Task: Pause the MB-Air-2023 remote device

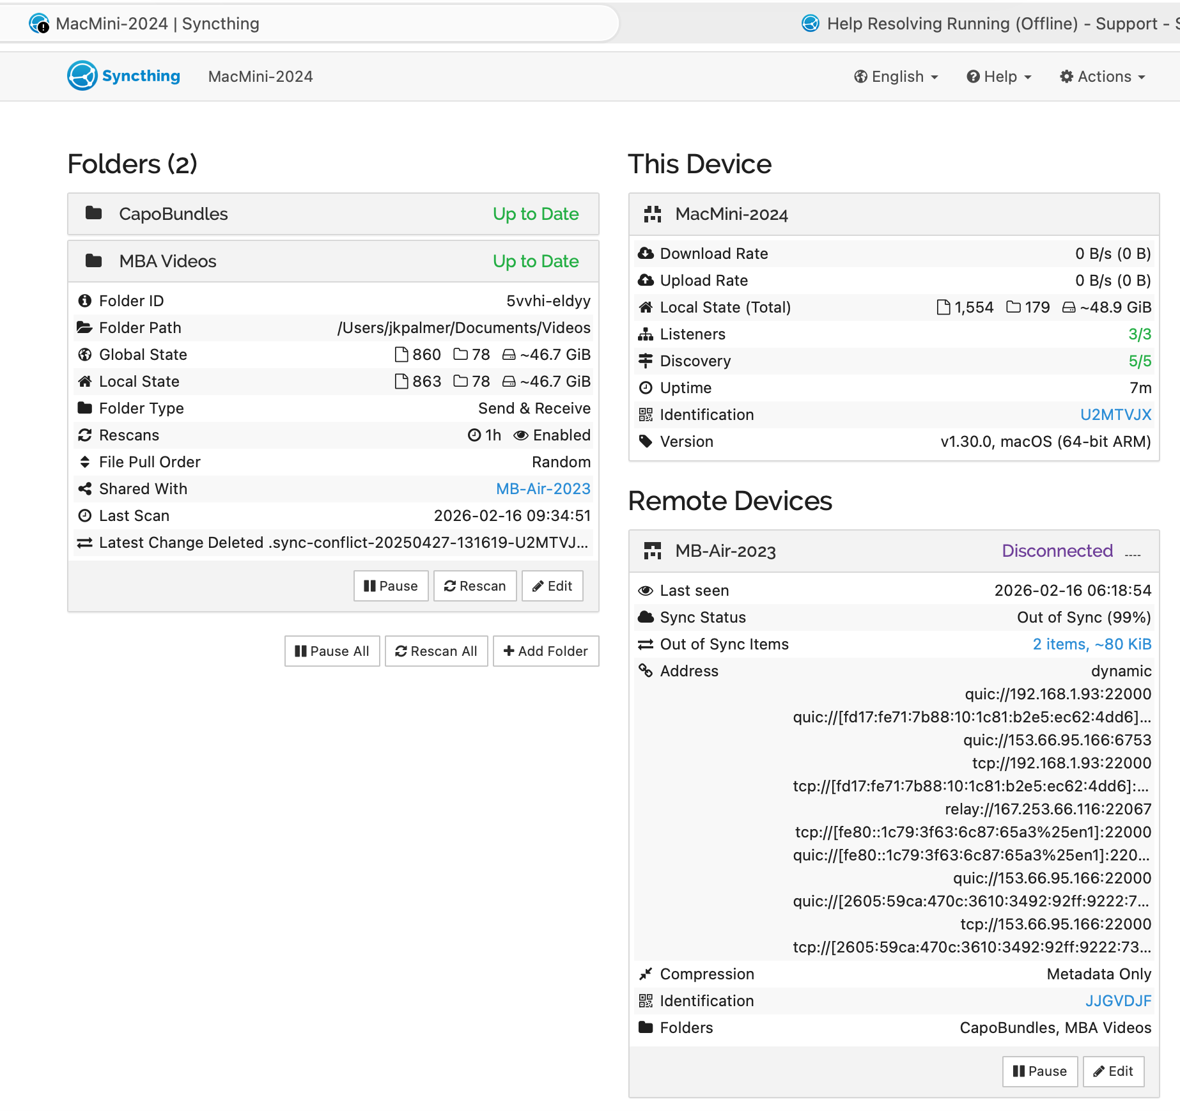Action: (1039, 1071)
